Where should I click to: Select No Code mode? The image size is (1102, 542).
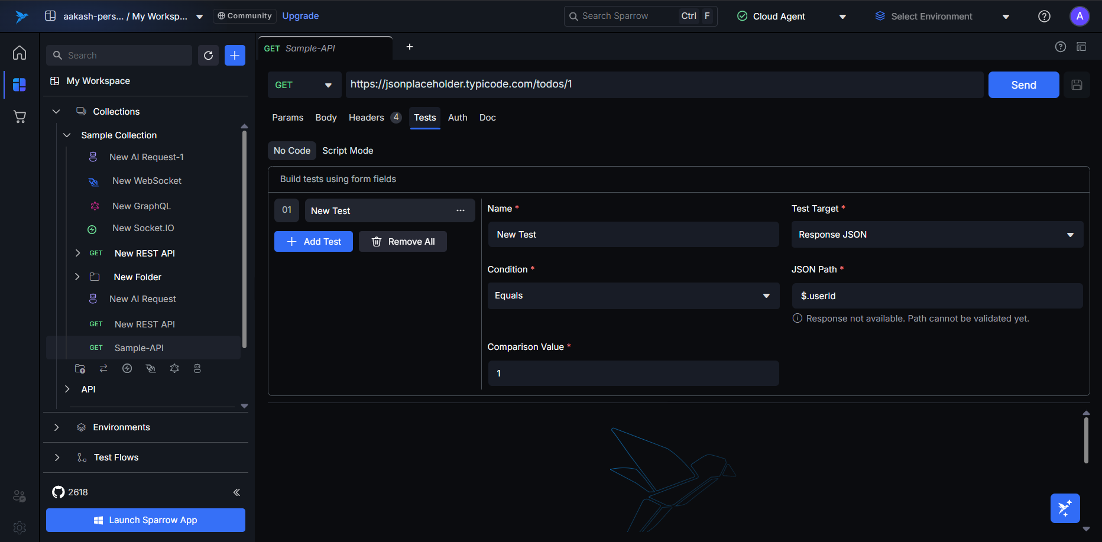[291, 151]
